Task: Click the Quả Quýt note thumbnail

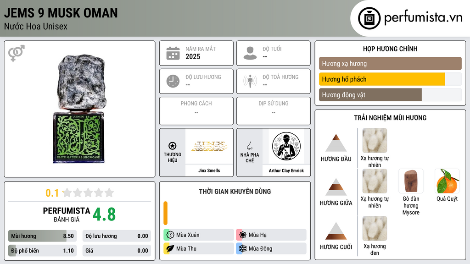Action: [447, 181]
